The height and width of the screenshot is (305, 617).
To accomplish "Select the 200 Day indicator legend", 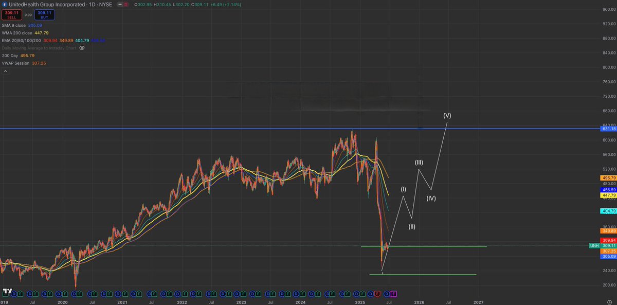I will coord(19,55).
